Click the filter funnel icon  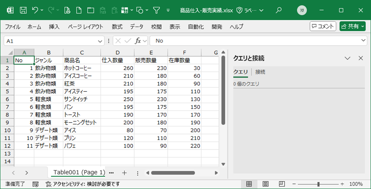coord(157,10)
